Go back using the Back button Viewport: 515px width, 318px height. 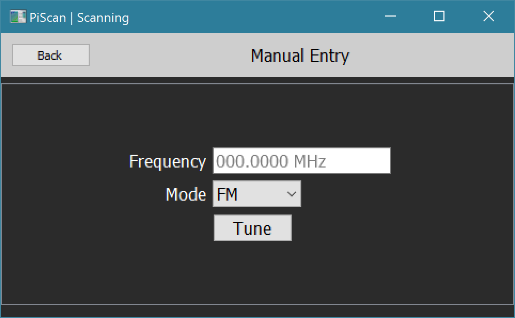tap(50, 55)
